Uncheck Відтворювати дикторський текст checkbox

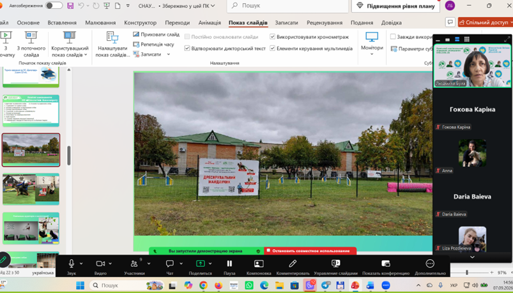(187, 49)
